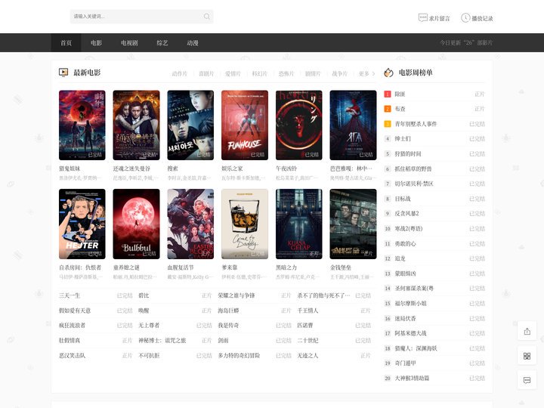Click the 黑暗之力 title link
This screenshot has width=544, height=408.
coord(286,267)
